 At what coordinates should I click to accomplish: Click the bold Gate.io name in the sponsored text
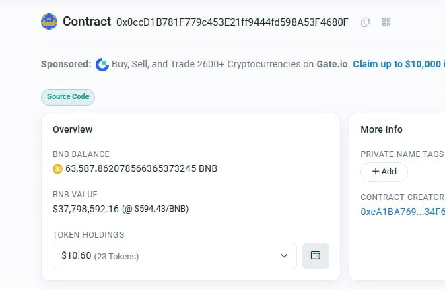[333, 64]
